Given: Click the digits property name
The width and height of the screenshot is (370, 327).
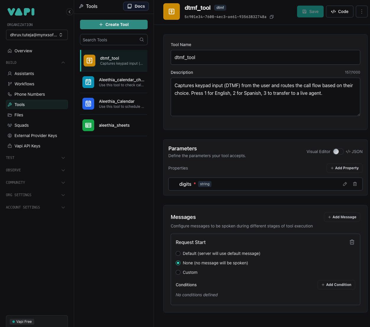Looking at the screenshot, I should [185, 184].
